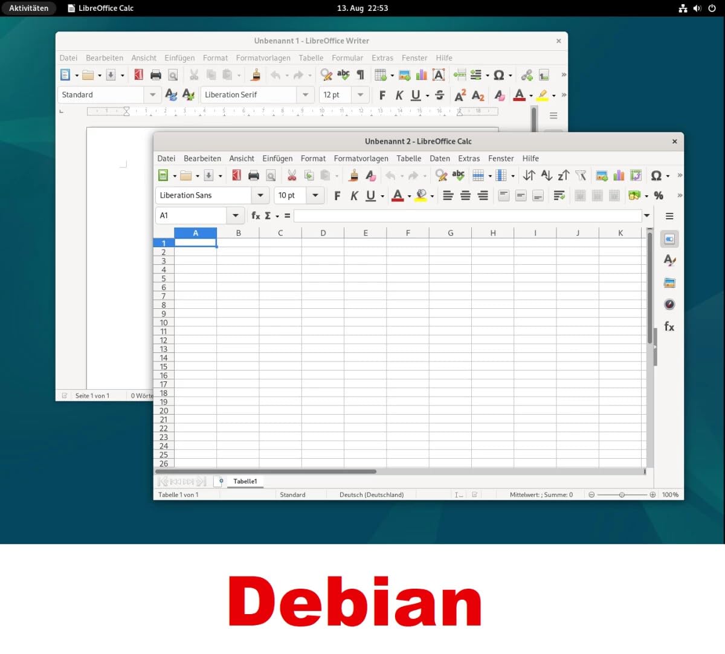Run spellcheck in Calc toolbar

click(x=459, y=175)
